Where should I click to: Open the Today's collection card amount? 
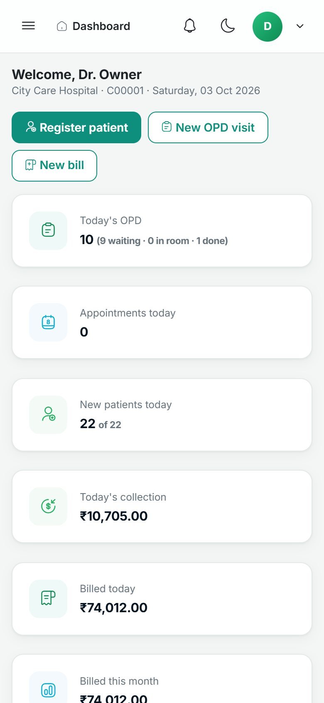pyautogui.click(x=114, y=516)
